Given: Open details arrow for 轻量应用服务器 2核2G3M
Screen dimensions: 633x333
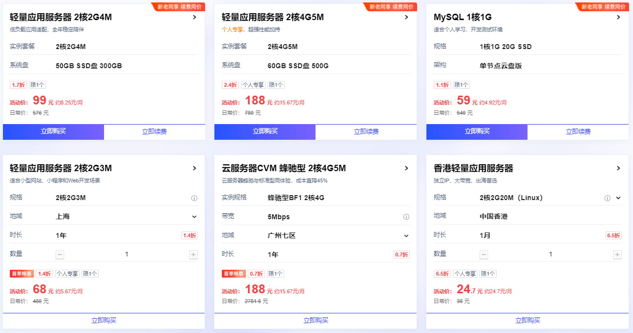Looking at the screenshot, I should click(194, 168).
